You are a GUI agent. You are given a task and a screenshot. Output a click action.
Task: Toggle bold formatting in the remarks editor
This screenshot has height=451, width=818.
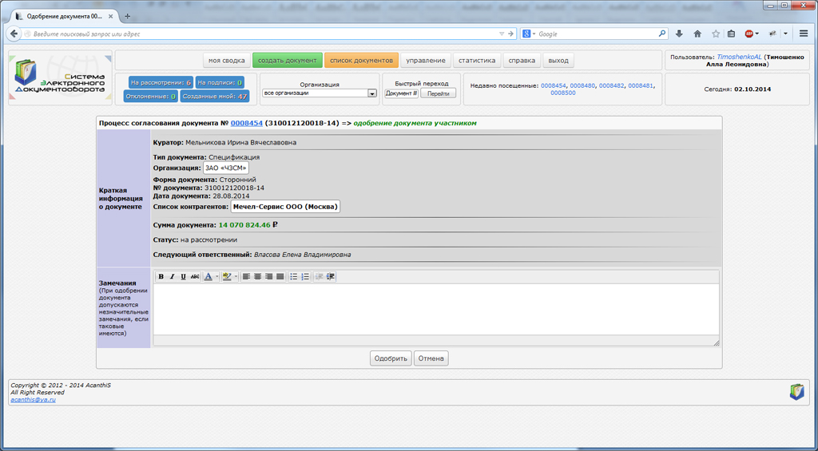click(x=161, y=277)
